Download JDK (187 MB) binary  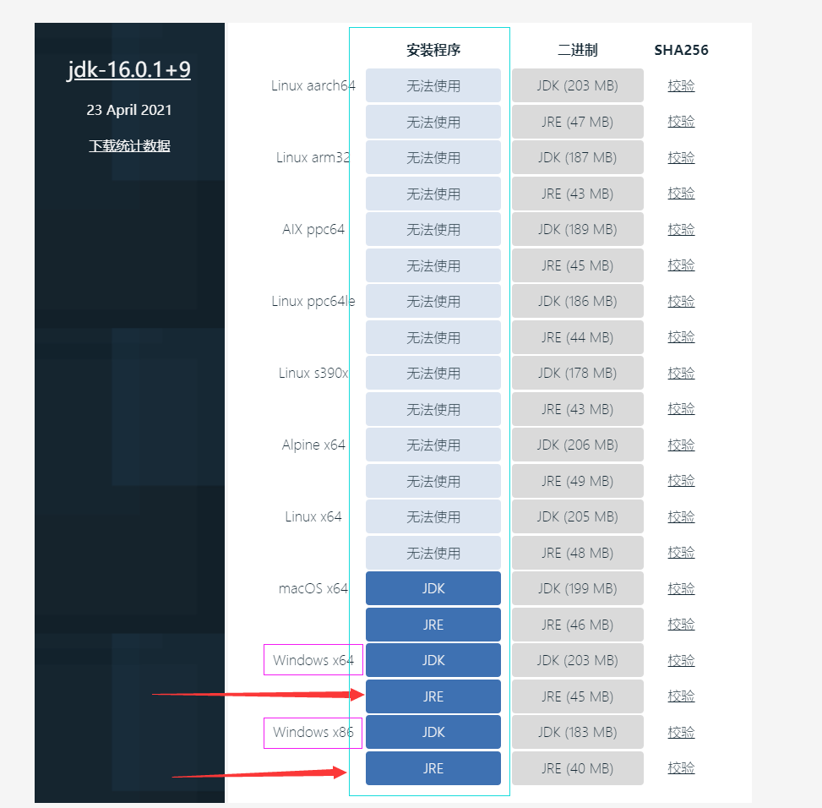click(578, 157)
